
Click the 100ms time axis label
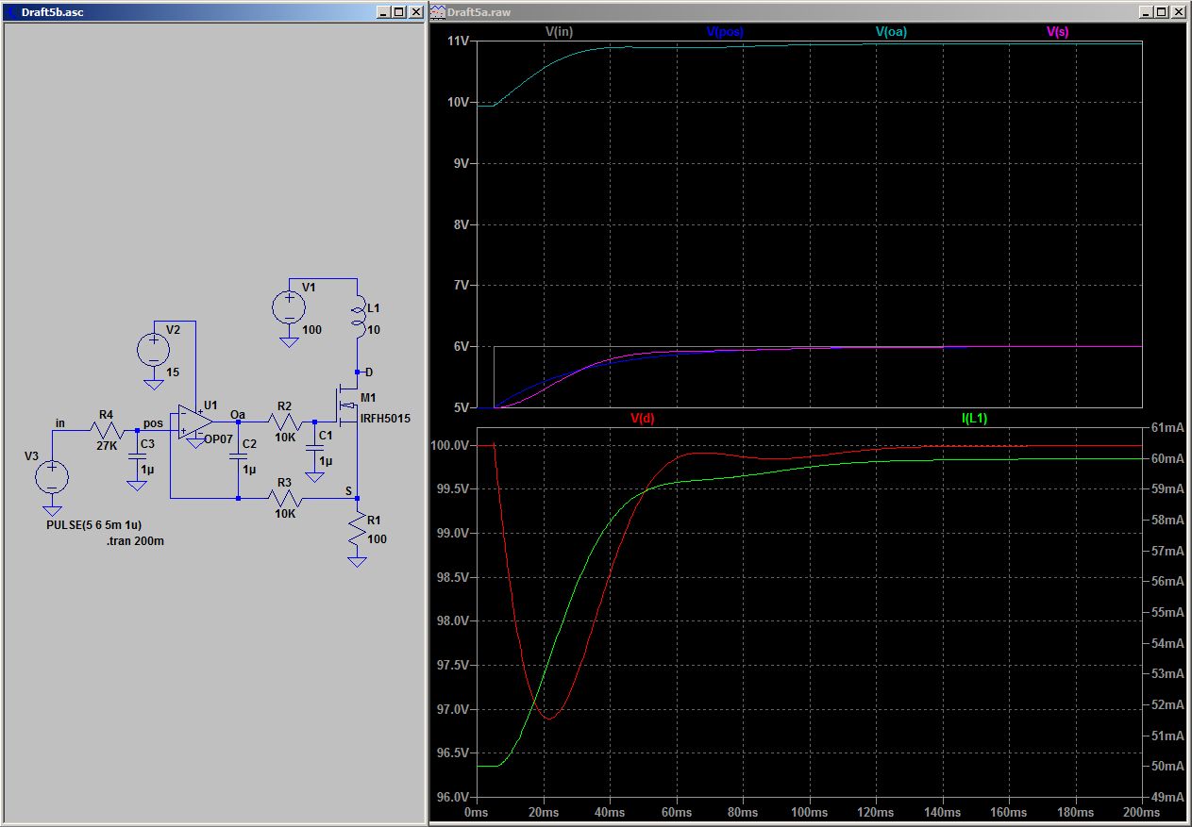coord(810,812)
